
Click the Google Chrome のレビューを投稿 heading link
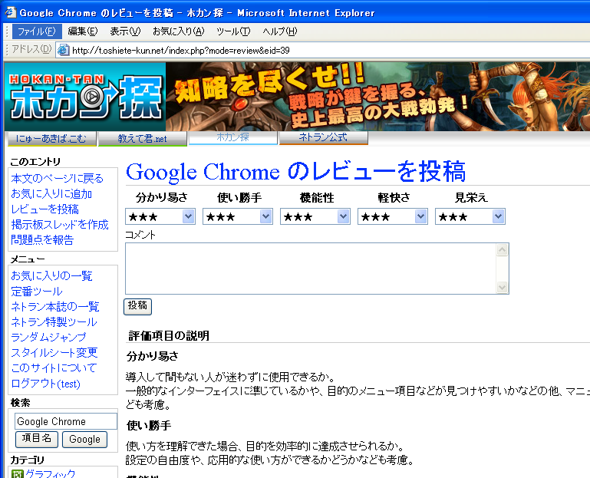click(295, 172)
